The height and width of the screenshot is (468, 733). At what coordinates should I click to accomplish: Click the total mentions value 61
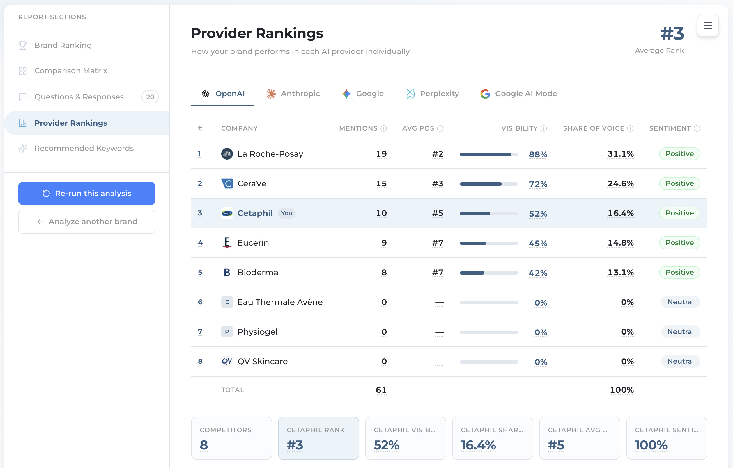[x=381, y=390]
